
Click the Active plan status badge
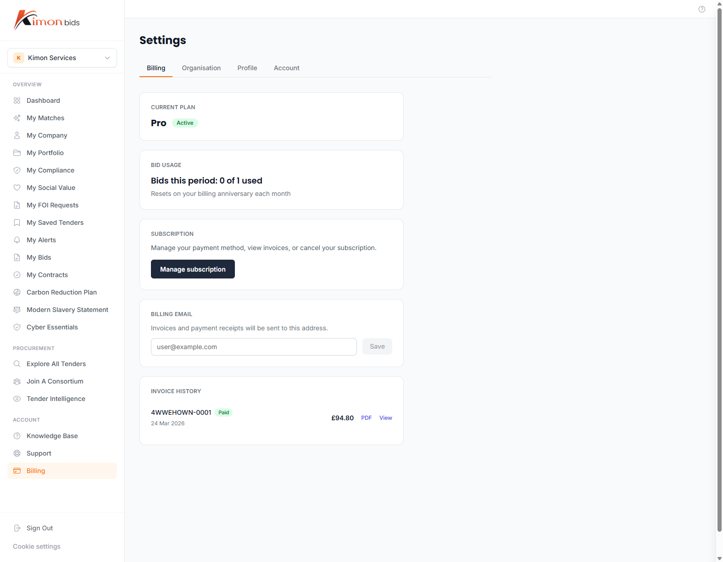pos(185,123)
